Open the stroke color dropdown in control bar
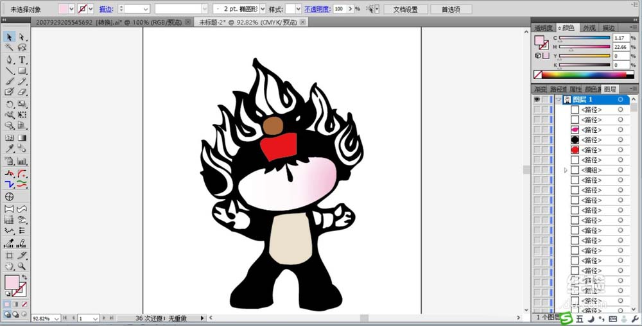The height and width of the screenshot is (326, 642). coord(91,9)
